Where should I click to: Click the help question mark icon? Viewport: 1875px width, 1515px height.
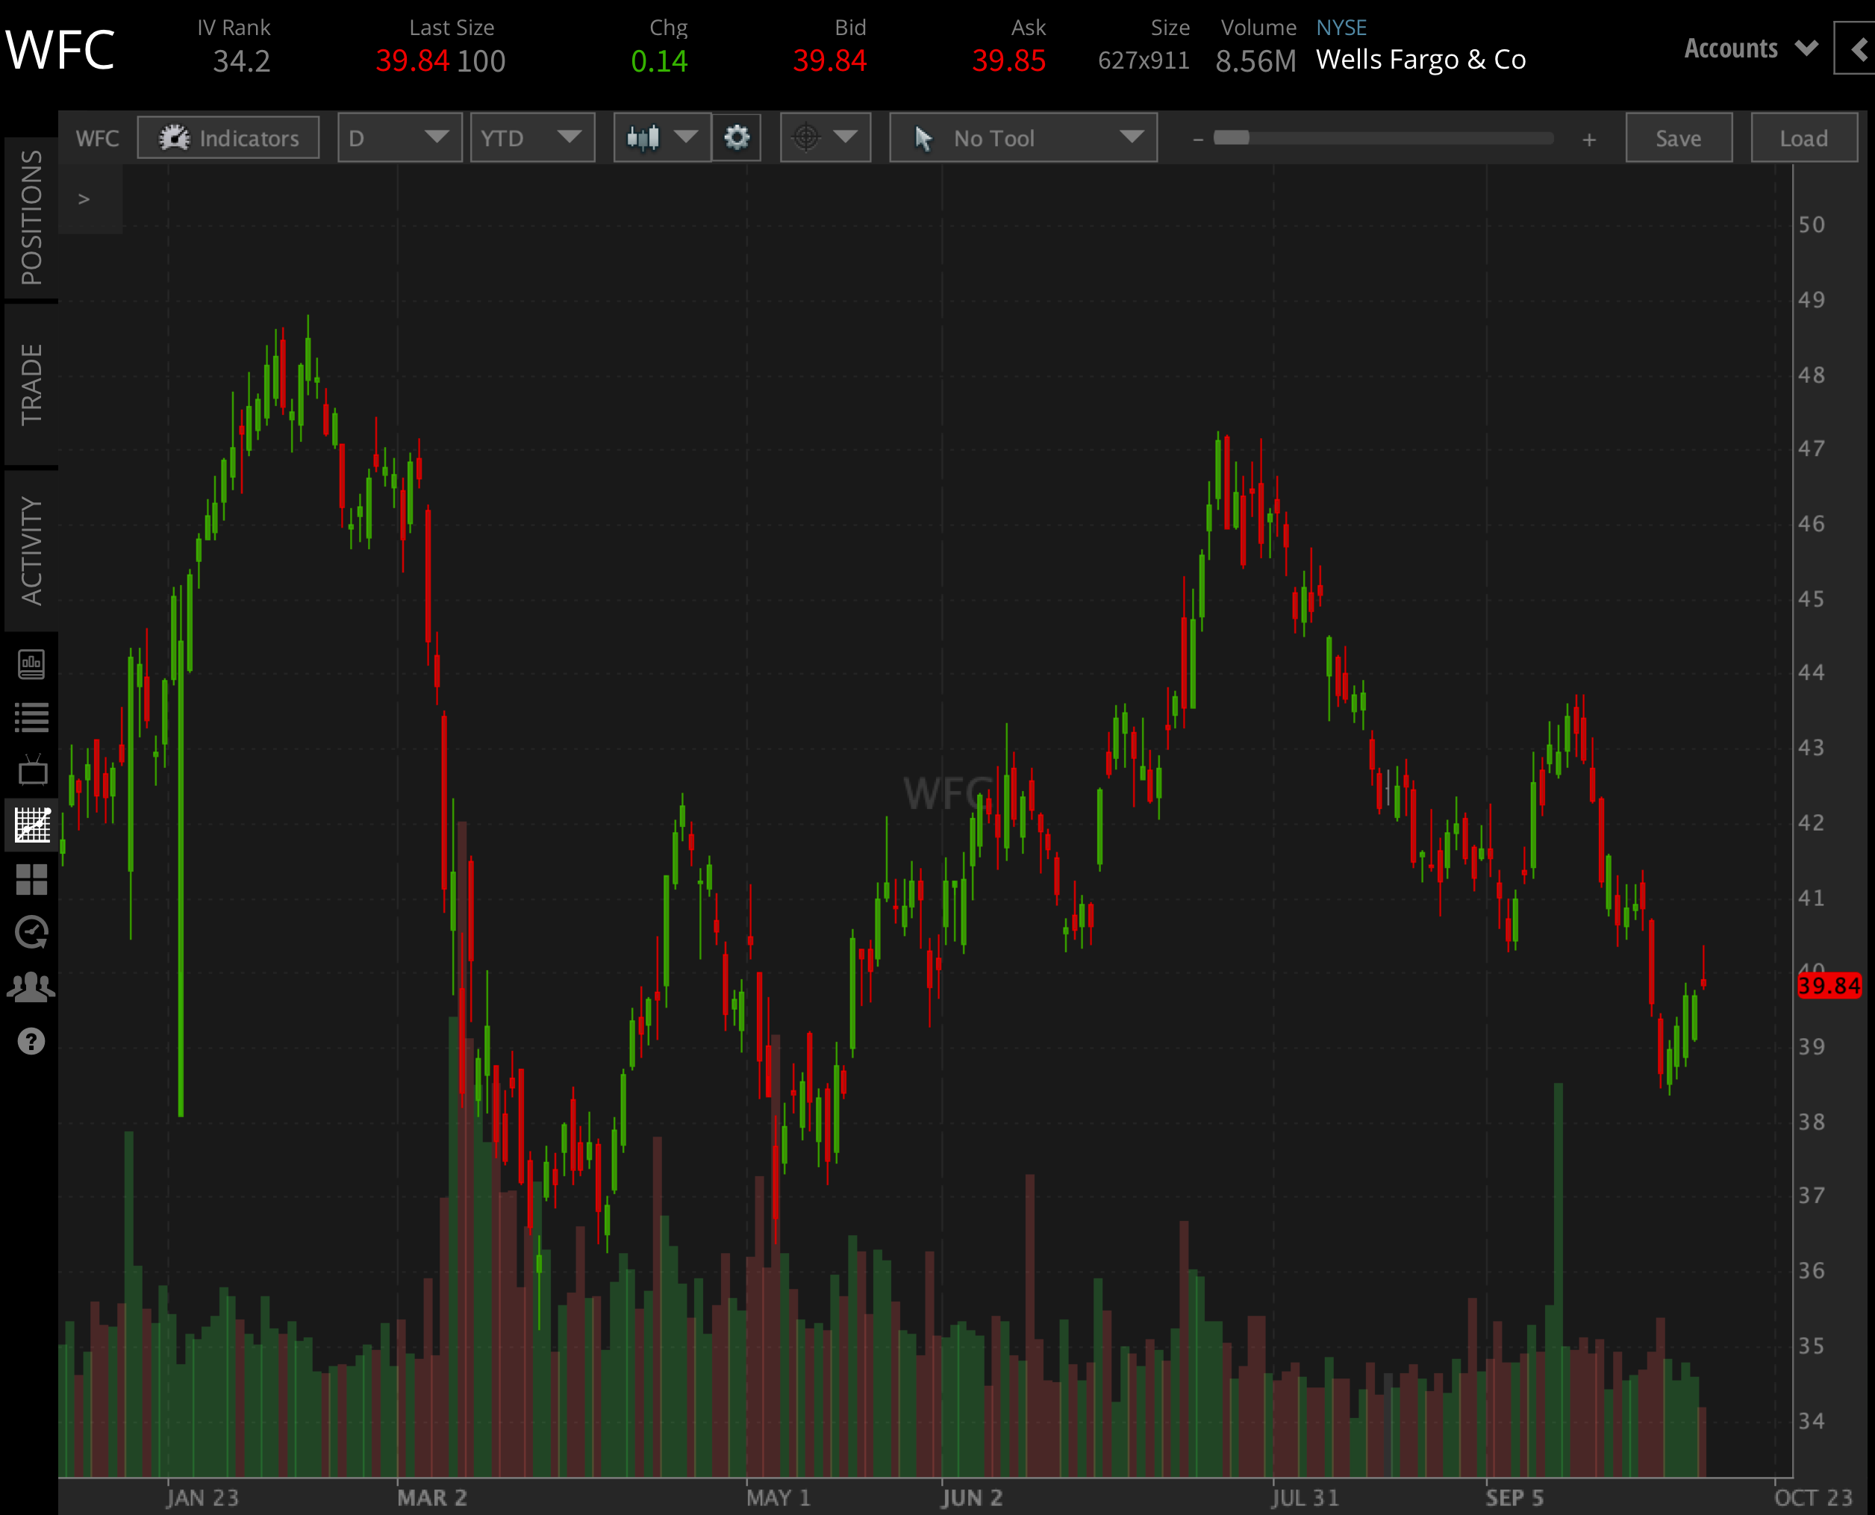click(31, 1041)
